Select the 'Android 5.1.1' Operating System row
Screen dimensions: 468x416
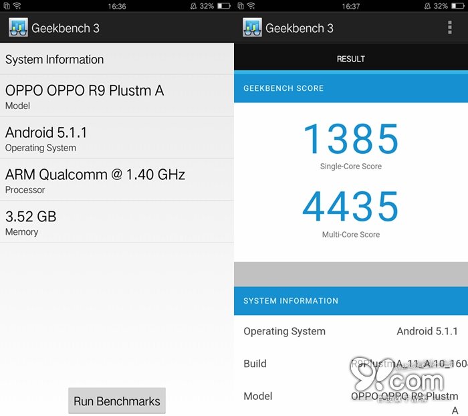coord(117,138)
